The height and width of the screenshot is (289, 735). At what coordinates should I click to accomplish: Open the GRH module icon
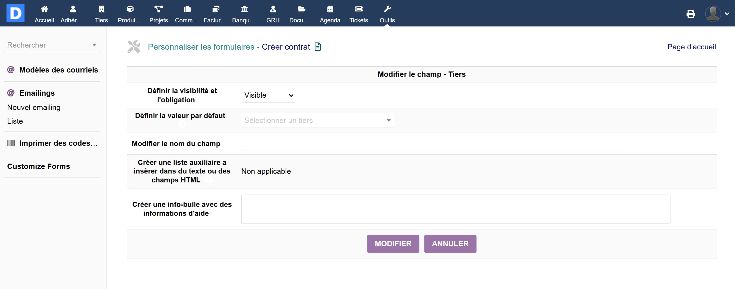click(x=273, y=9)
